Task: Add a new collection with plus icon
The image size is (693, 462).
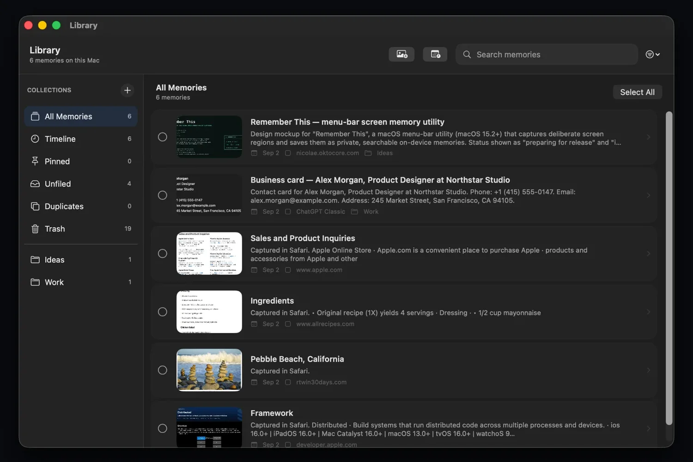Action: pos(128,90)
